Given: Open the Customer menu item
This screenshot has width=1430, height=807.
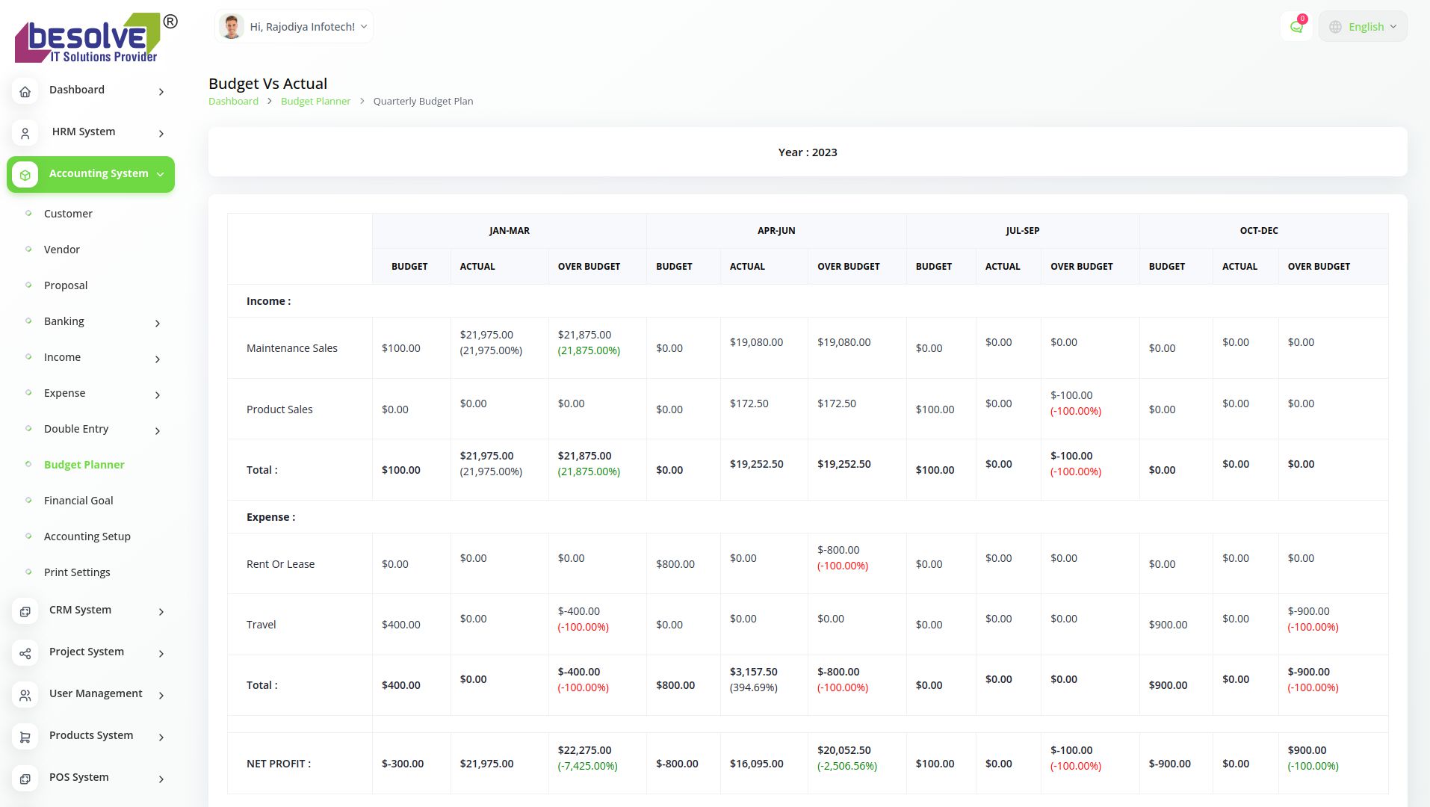Looking at the screenshot, I should [68, 214].
